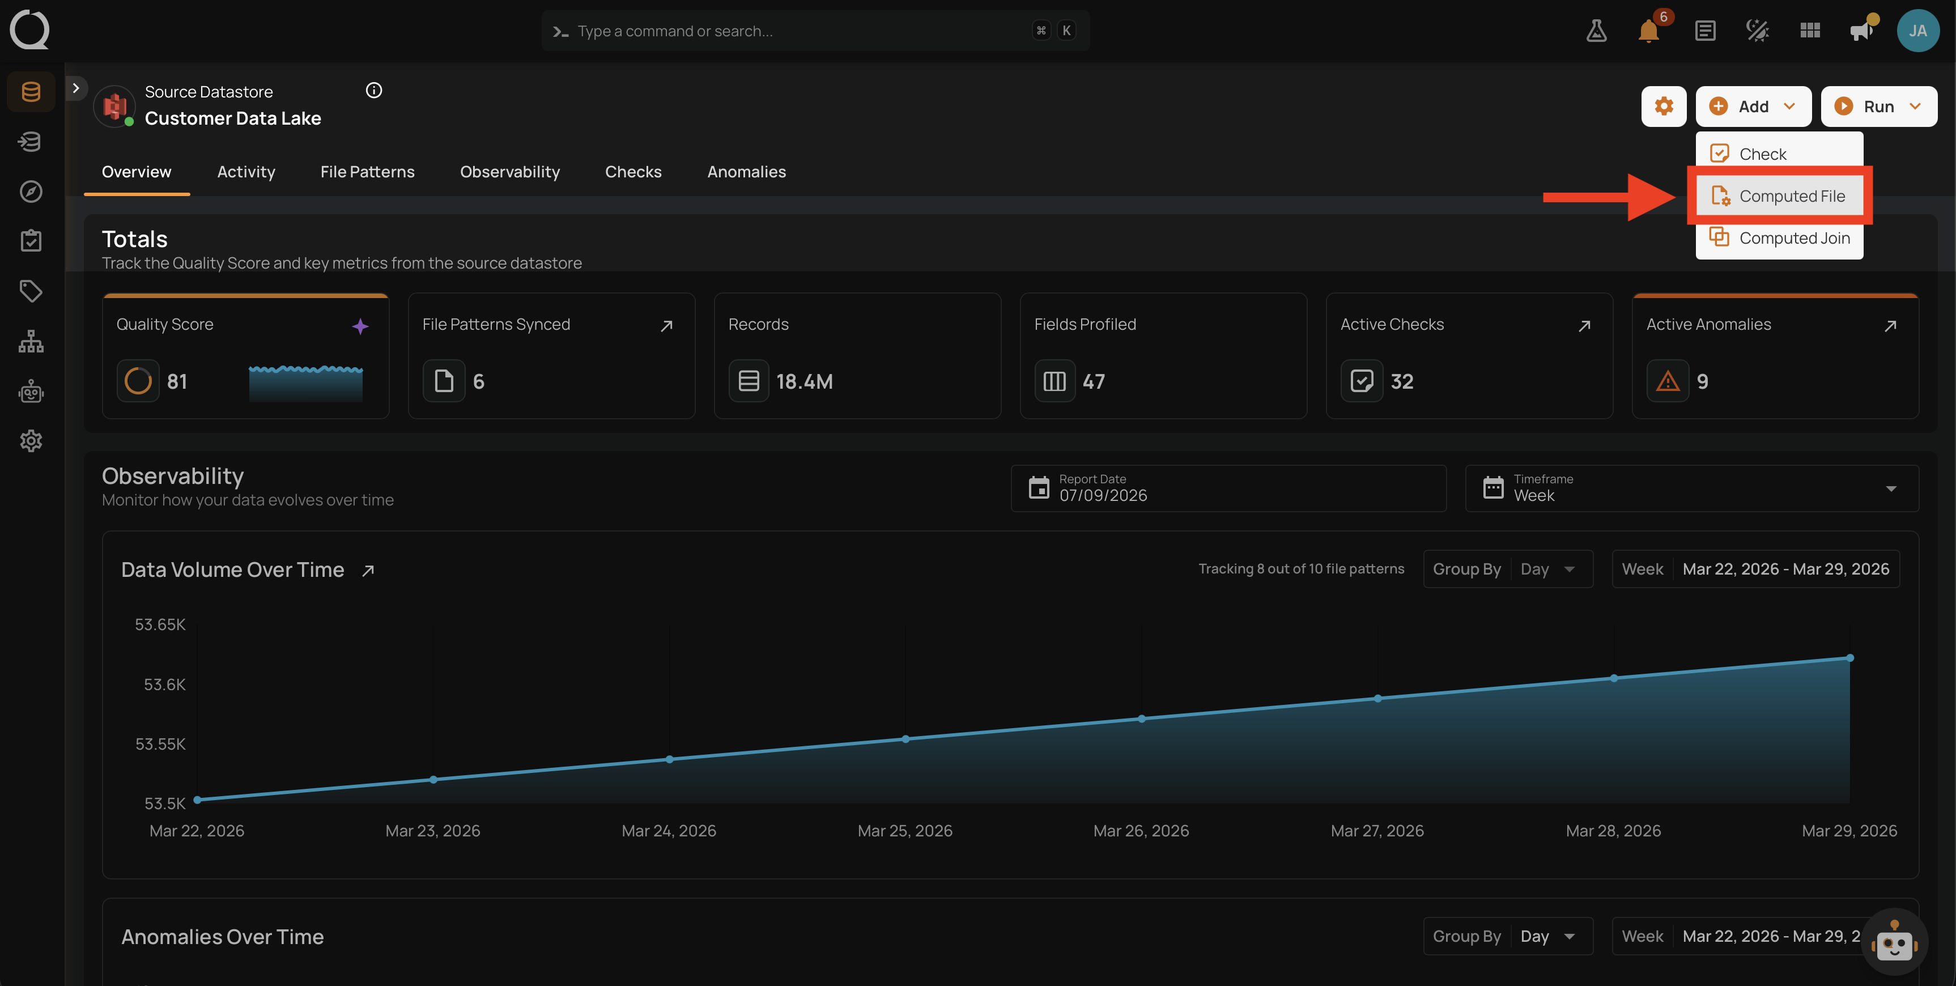The height and width of the screenshot is (986, 1956).
Task: Click the datastore settings gear button
Action: [1664, 107]
